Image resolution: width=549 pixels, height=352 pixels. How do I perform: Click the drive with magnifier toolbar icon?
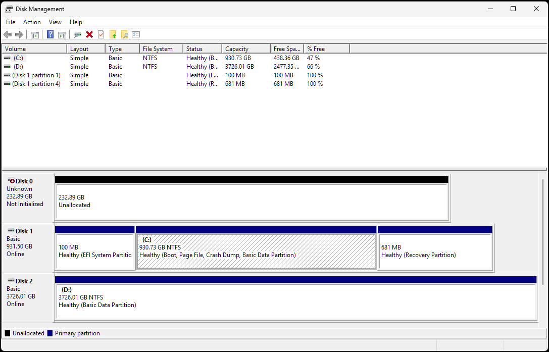pos(77,35)
